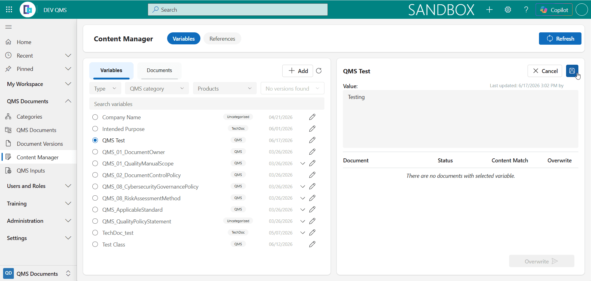591x281 pixels.
Task: Cancel editing QMS Test
Action: tap(545, 71)
